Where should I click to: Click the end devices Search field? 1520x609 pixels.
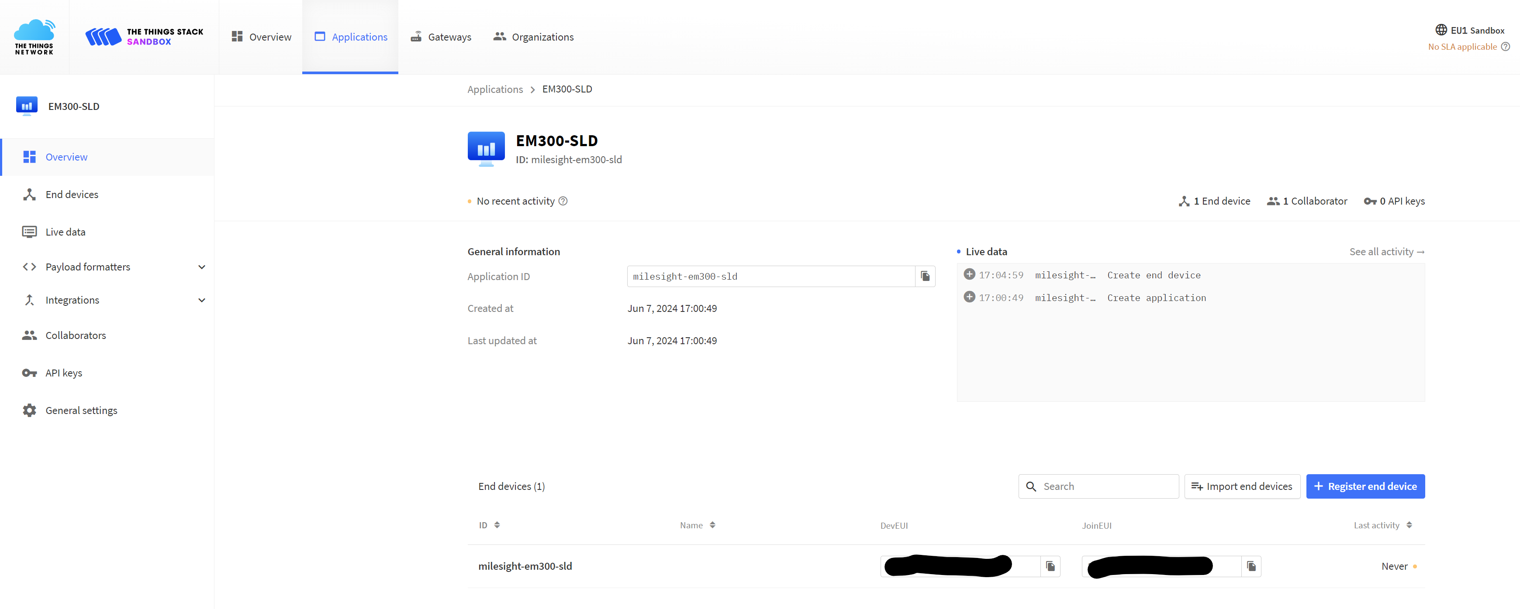coord(1099,486)
